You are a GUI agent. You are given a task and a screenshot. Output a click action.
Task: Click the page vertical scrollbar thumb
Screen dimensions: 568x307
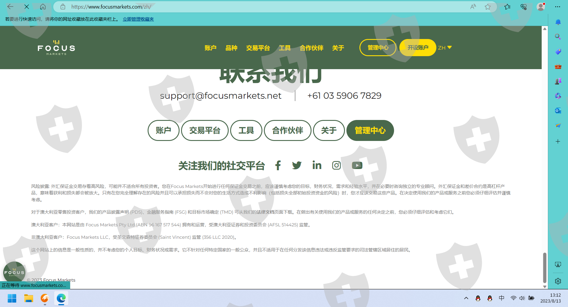pos(545,268)
